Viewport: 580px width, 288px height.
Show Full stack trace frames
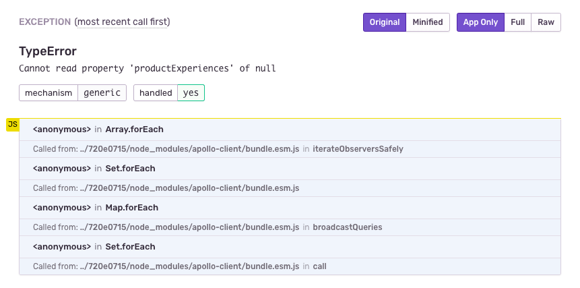coord(517,22)
